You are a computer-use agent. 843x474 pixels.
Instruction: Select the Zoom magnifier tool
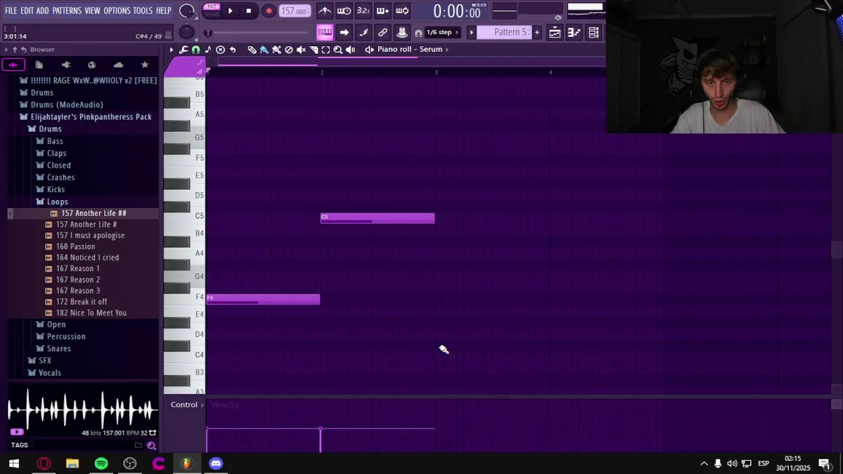point(338,49)
